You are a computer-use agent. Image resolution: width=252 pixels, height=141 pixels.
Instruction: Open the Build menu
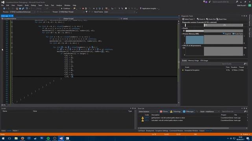[27, 5]
